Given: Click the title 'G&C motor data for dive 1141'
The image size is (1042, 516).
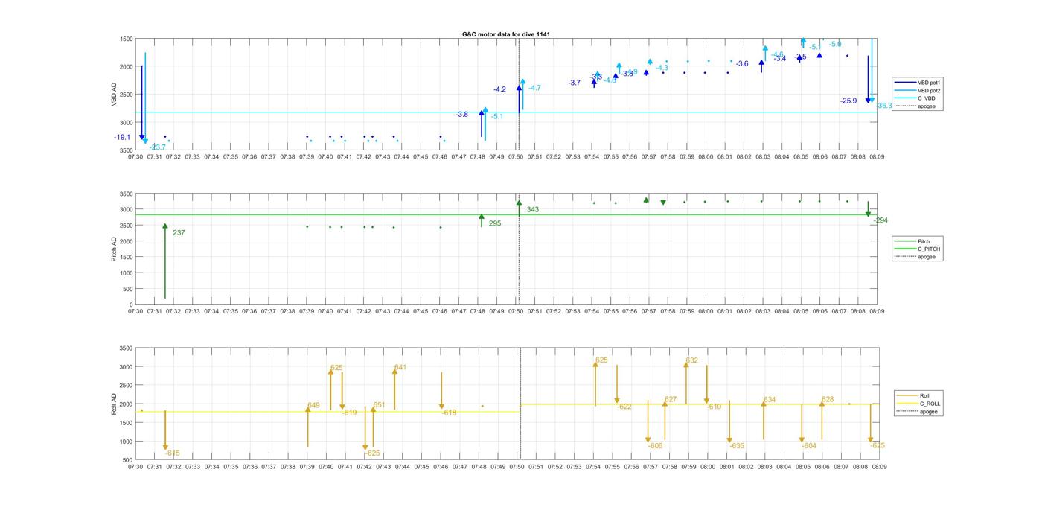Looking at the screenshot, I should tap(506, 34).
